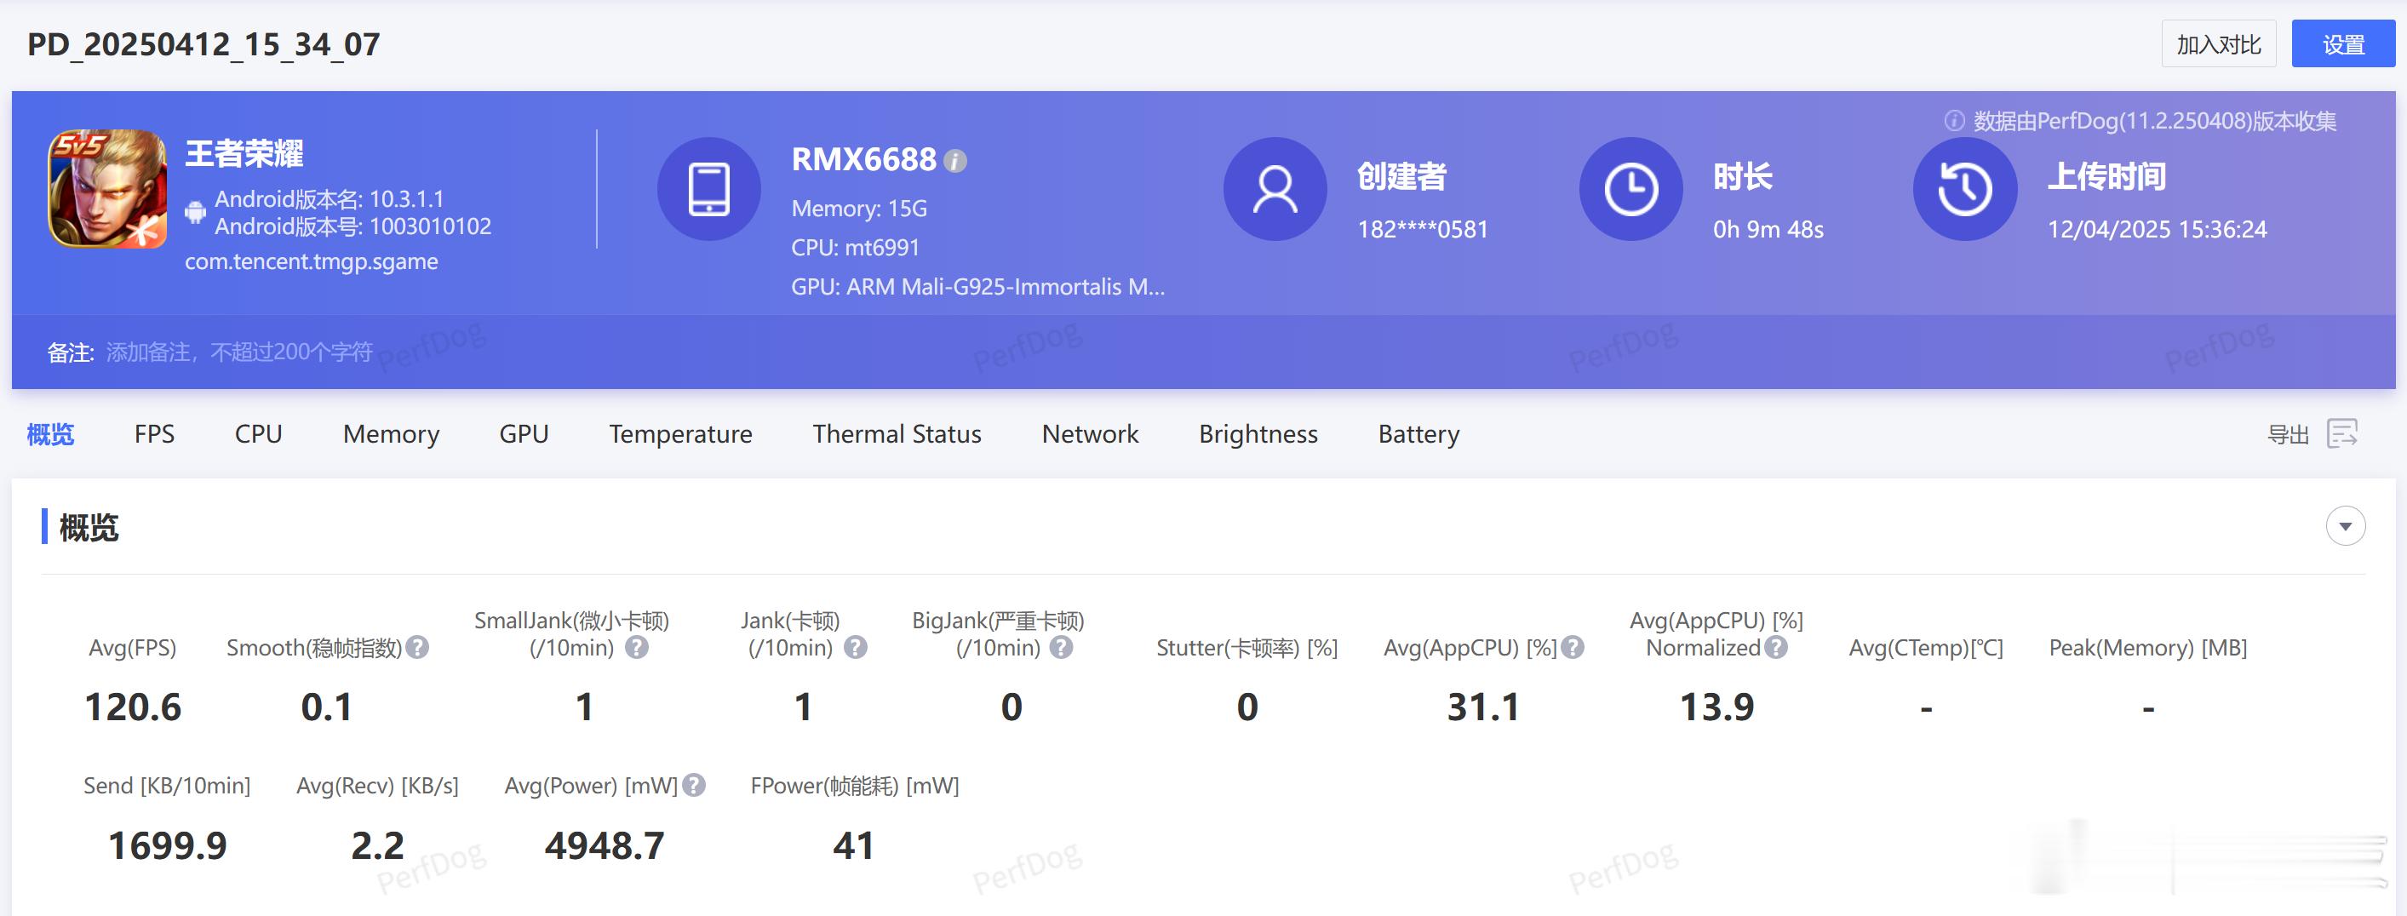2407x916 pixels.
Task: Click the Avg(FPS) value 120.6
Action: click(133, 707)
